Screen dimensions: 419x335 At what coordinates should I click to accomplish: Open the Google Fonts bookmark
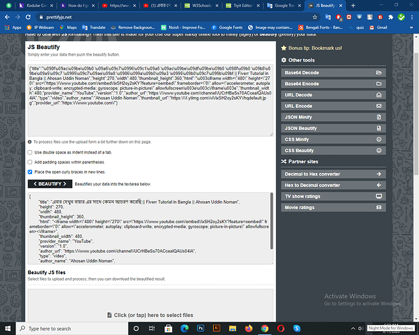[x=227, y=27]
